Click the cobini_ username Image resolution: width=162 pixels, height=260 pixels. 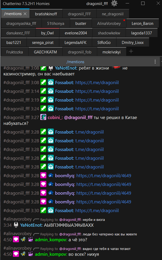pos(55,117)
